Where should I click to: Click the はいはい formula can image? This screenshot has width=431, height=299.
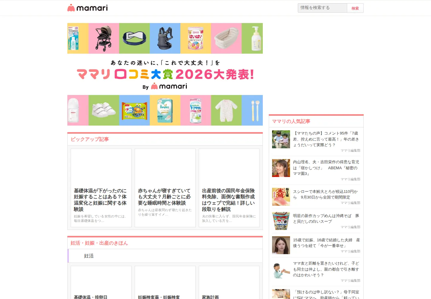[x=196, y=38]
